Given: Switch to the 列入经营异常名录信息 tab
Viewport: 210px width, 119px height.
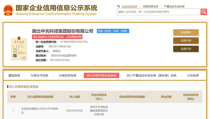Looking at the screenshot, I should [x=101, y=75].
